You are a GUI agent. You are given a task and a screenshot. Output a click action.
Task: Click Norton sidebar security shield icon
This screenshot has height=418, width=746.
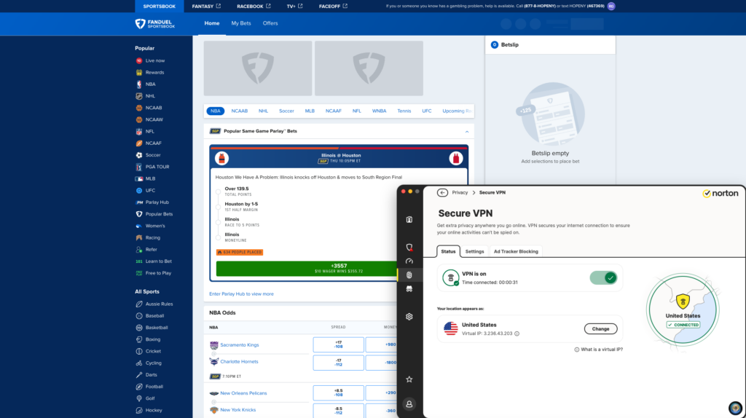[x=409, y=248]
